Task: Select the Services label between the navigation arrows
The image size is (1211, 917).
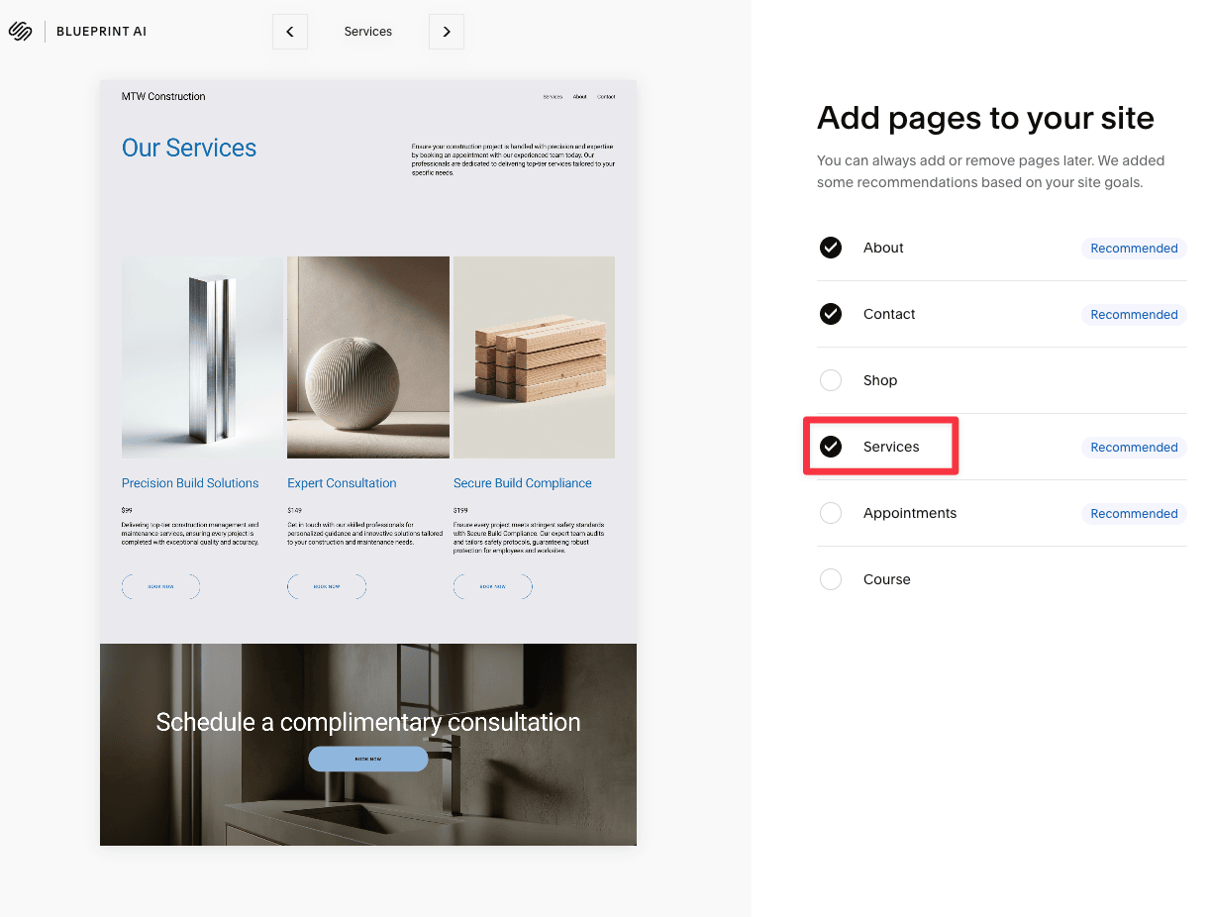Action: click(367, 31)
